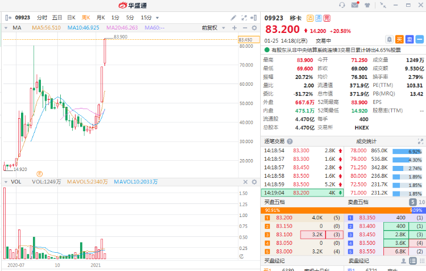Collapse the right quote panel icon

pos(254,18)
